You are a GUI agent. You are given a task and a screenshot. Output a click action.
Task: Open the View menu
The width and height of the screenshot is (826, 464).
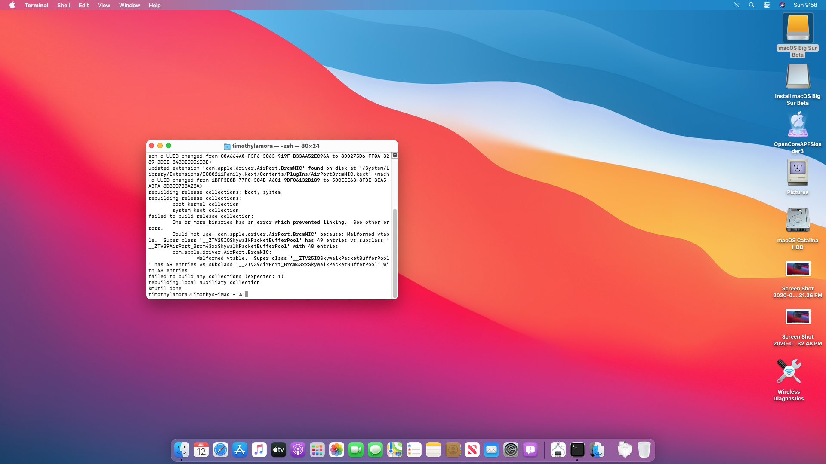coord(104,5)
